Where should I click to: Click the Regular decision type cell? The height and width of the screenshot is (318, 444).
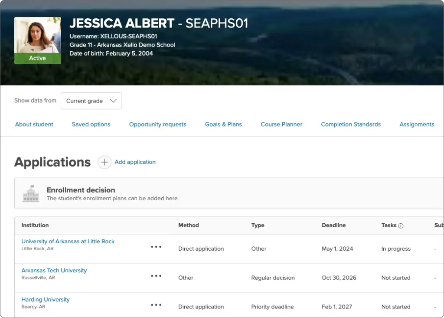273,278
